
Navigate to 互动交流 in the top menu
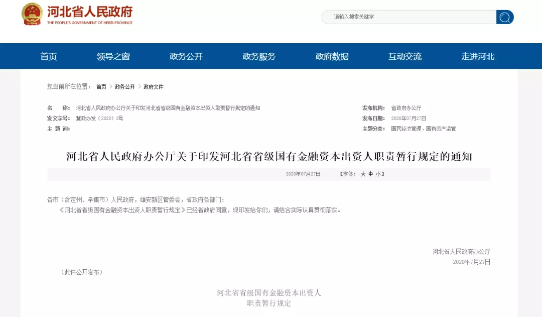(405, 56)
